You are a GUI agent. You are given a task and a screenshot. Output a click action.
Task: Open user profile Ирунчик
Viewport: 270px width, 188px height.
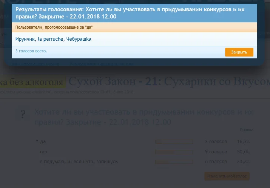[25, 39]
